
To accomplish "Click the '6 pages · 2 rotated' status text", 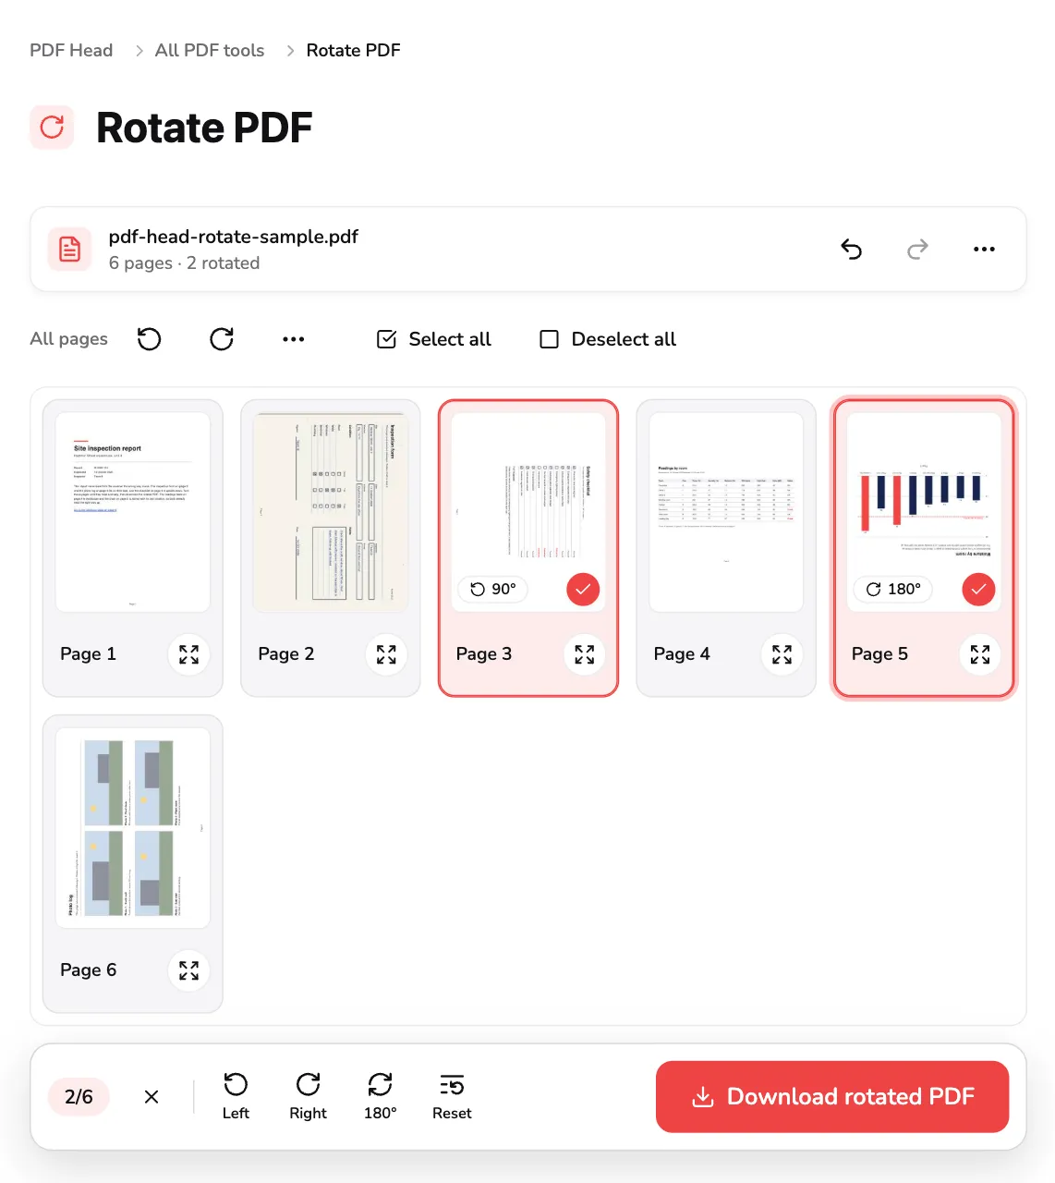I will pyautogui.click(x=185, y=263).
